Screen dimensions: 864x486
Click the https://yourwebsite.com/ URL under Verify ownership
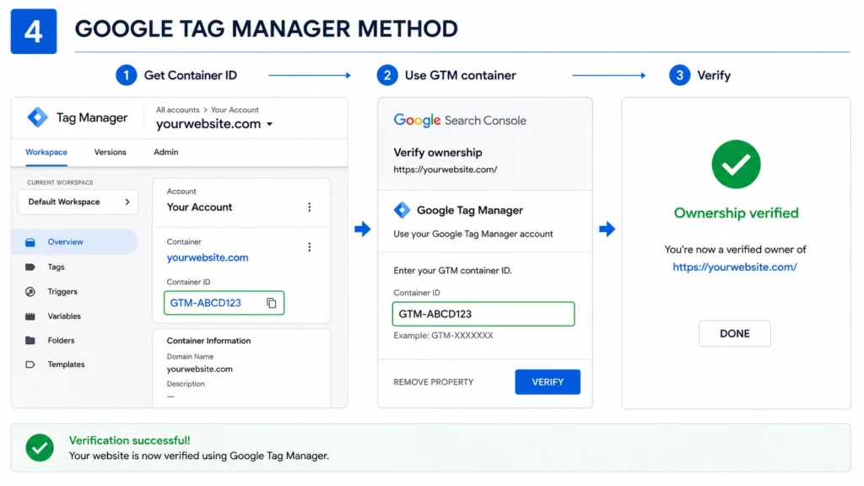(x=445, y=170)
